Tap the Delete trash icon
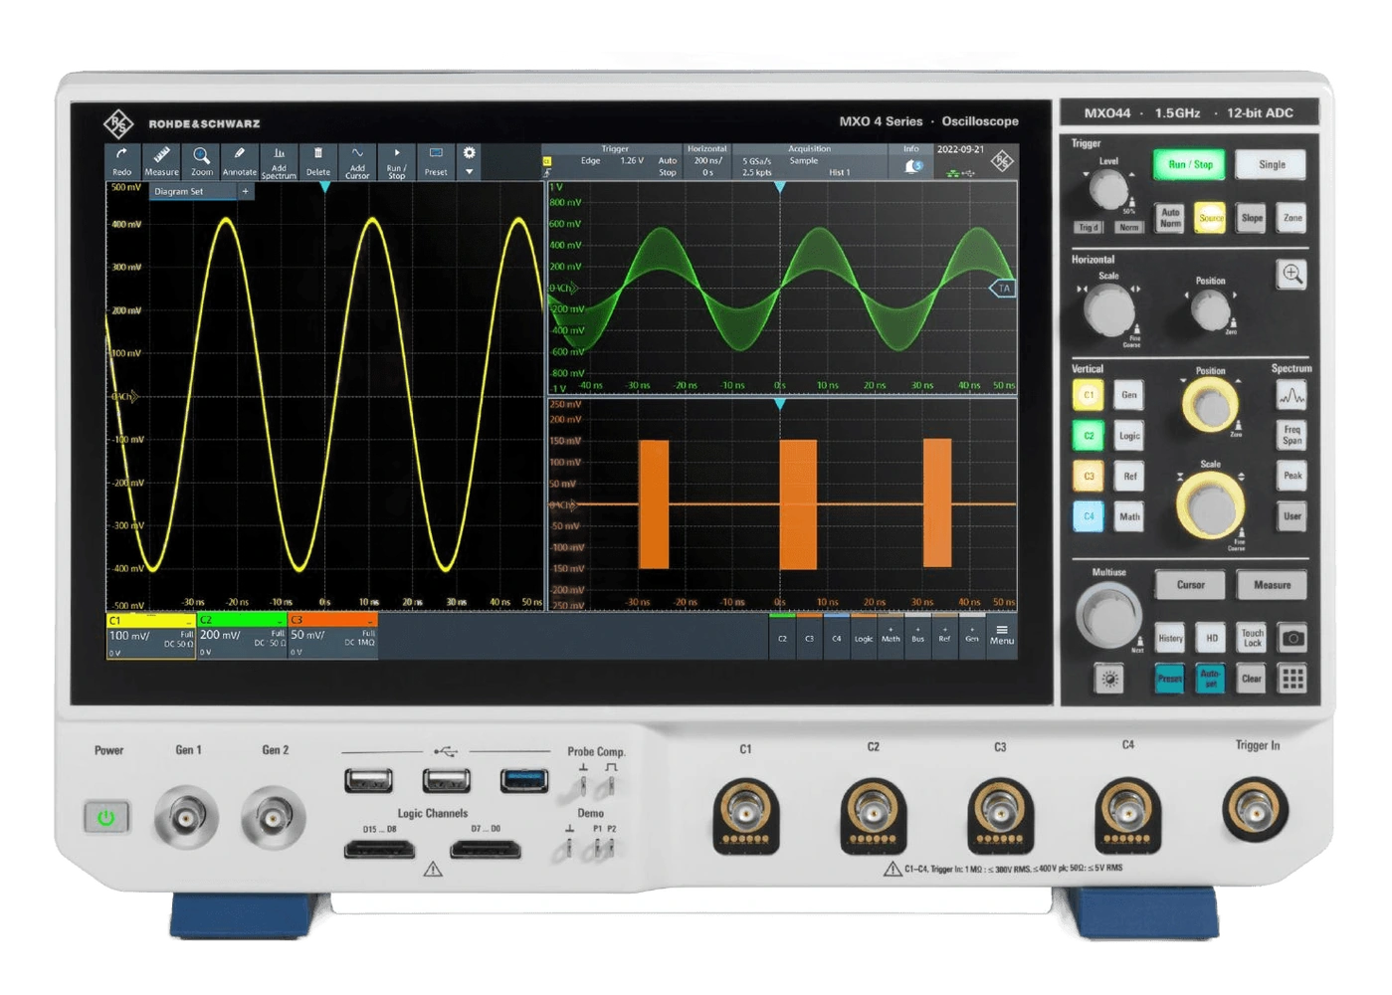Viewport: 1392px width, 995px height. [x=318, y=161]
